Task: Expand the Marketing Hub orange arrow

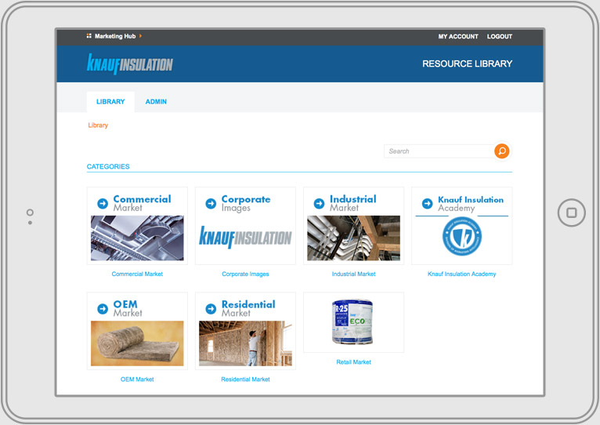Action: [140, 35]
